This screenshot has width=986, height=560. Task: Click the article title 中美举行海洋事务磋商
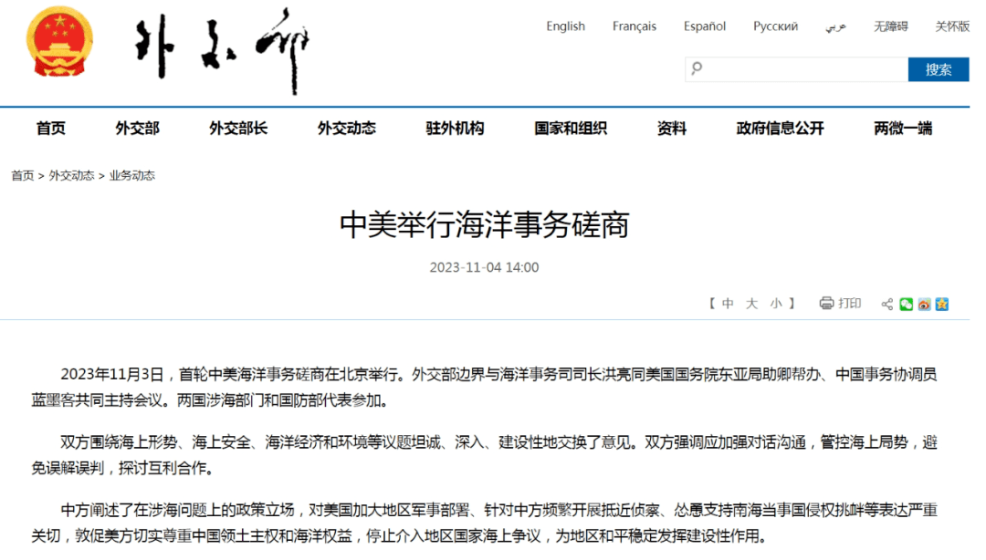point(484,224)
